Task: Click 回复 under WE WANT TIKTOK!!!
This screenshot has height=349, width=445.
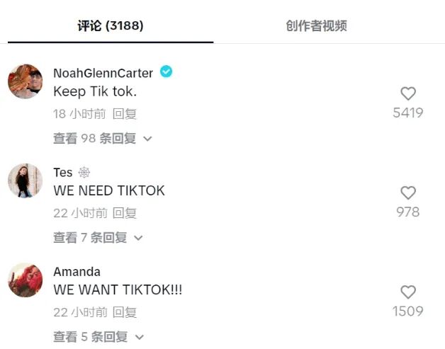Action: [x=125, y=312]
